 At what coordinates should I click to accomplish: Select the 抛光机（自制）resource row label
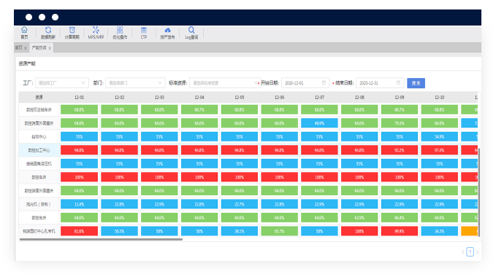pyautogui.click(x=39, y=204)
